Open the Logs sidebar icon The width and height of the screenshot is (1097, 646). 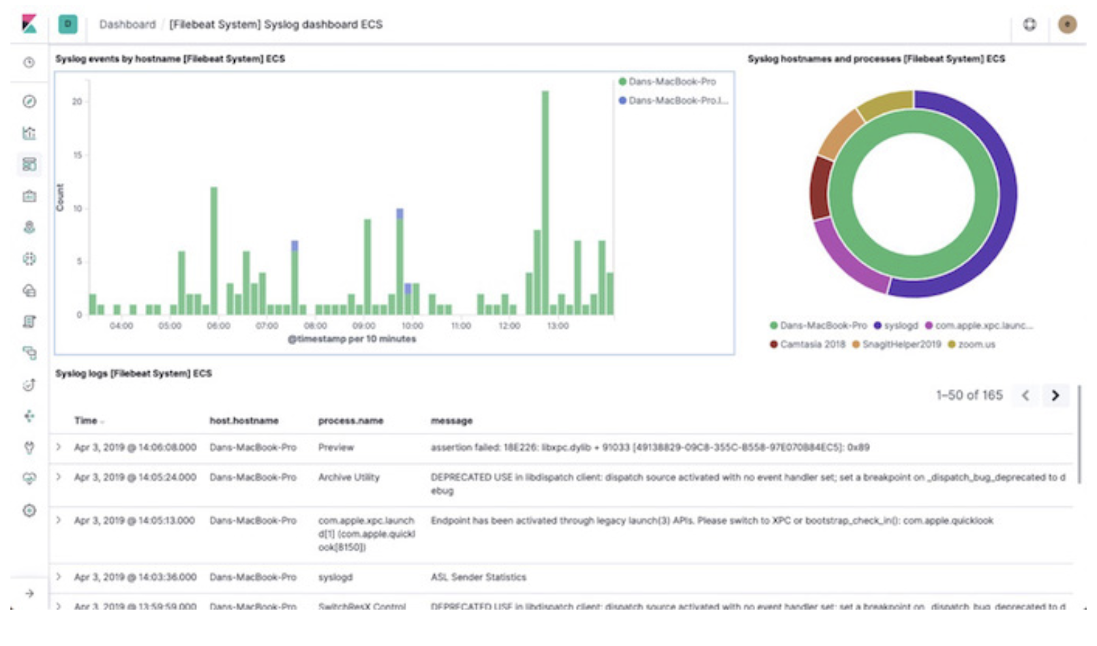(x=29, y=322)
